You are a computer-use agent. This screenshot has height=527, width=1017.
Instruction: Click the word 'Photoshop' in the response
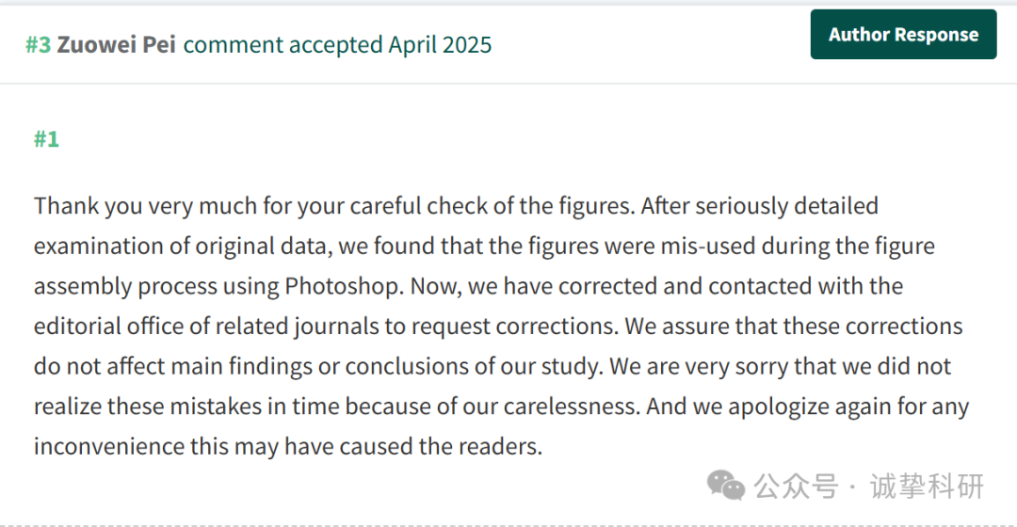click(345, 286)
